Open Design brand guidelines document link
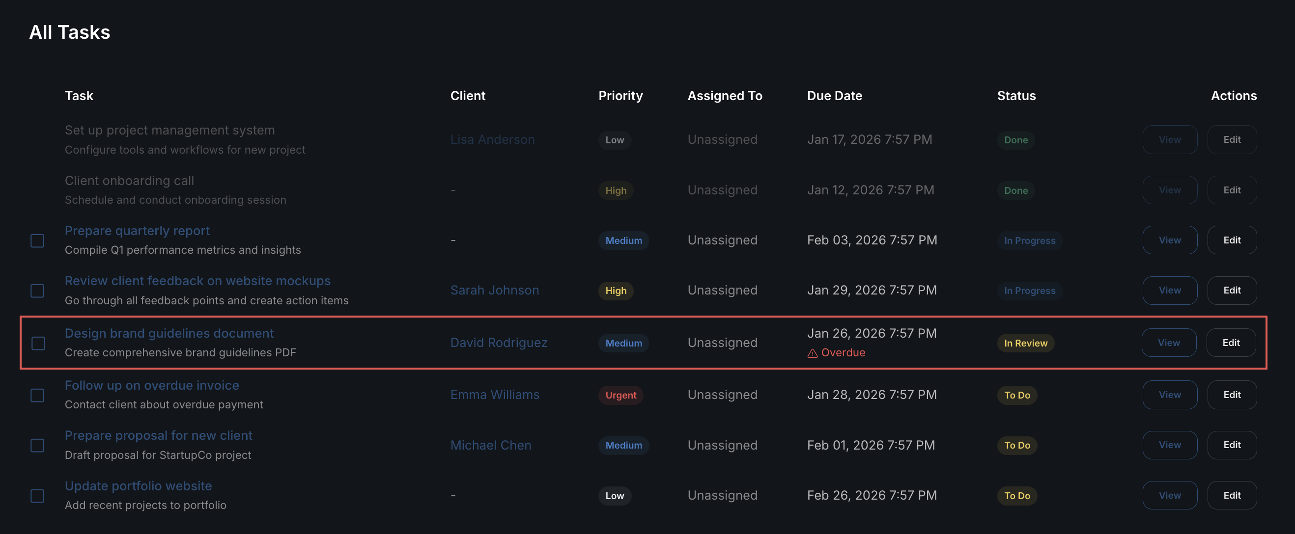The width and height of the screenshot is (1295, 534). [x=169, y=333]
